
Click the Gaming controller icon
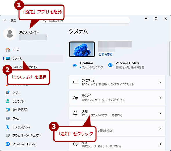point(8,118)
